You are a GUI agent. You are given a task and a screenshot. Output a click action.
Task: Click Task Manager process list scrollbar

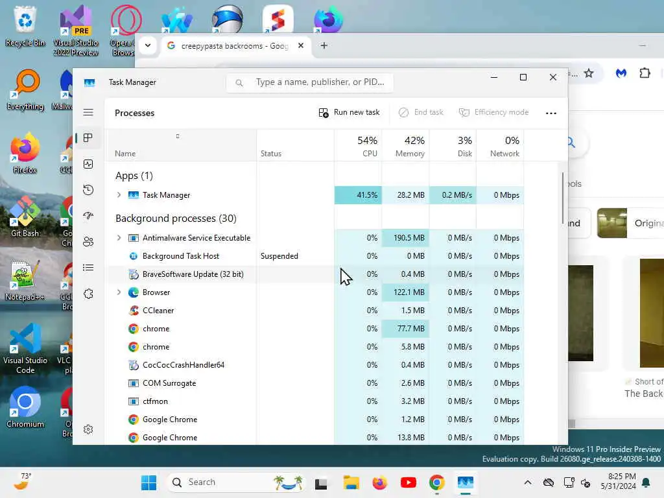563,198
